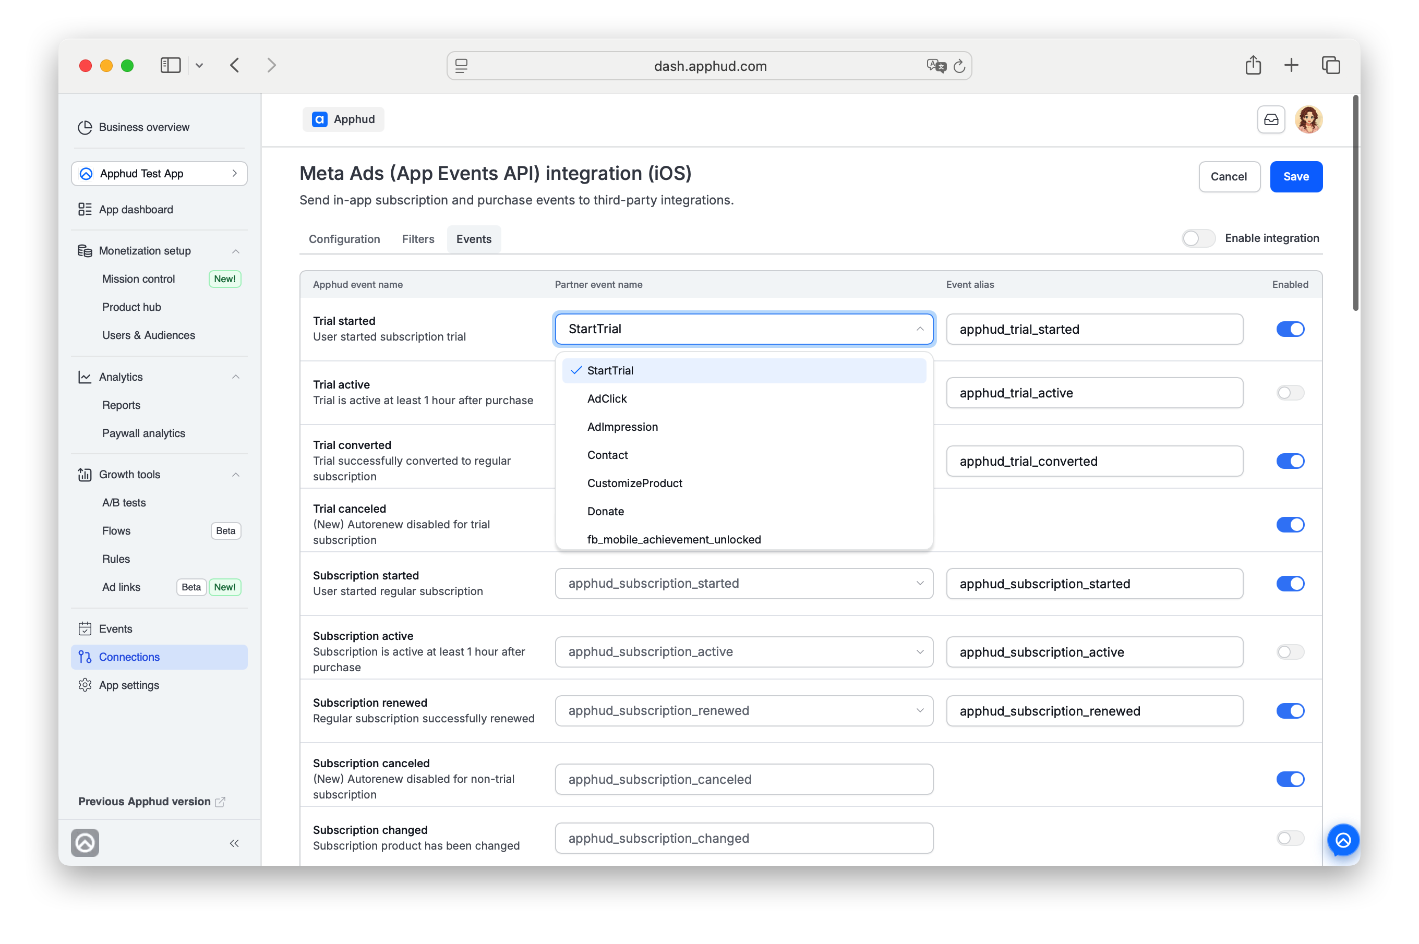Disable the Subscription renewed event toggle
Image resolution: width=1419 pixels, height=944 pixels.
(1290, 711)
